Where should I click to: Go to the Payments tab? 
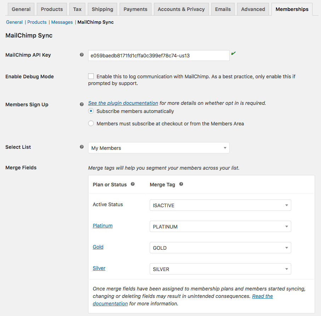point(135,9)
